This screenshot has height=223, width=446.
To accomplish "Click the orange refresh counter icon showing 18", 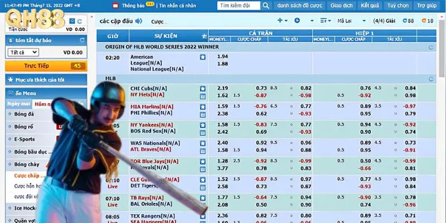I will pyautogui.click(x=427, y=21).
